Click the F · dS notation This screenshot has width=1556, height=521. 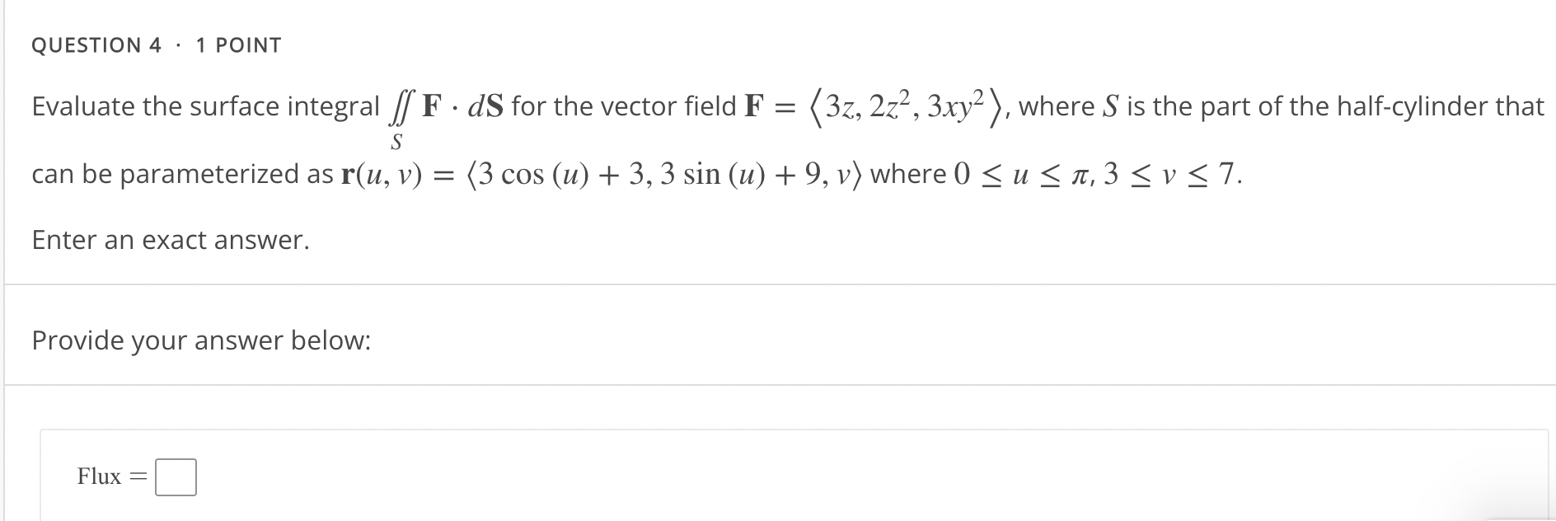point(462,104)
